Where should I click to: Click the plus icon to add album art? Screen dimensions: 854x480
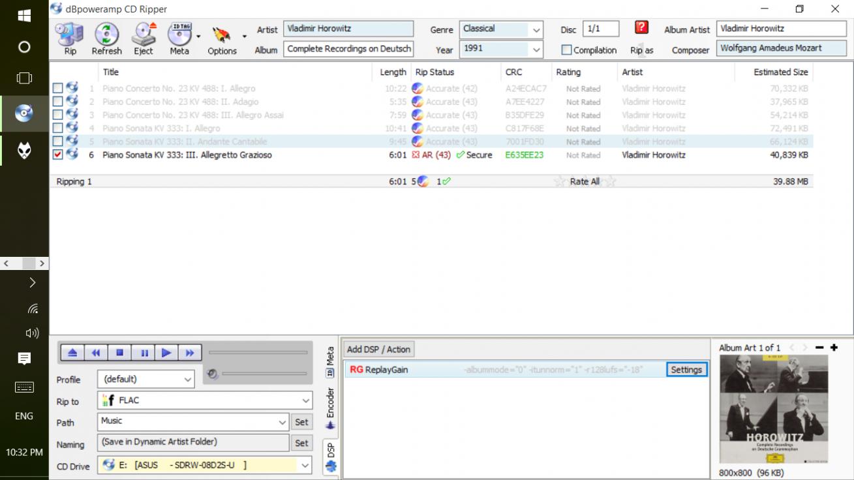834,348
